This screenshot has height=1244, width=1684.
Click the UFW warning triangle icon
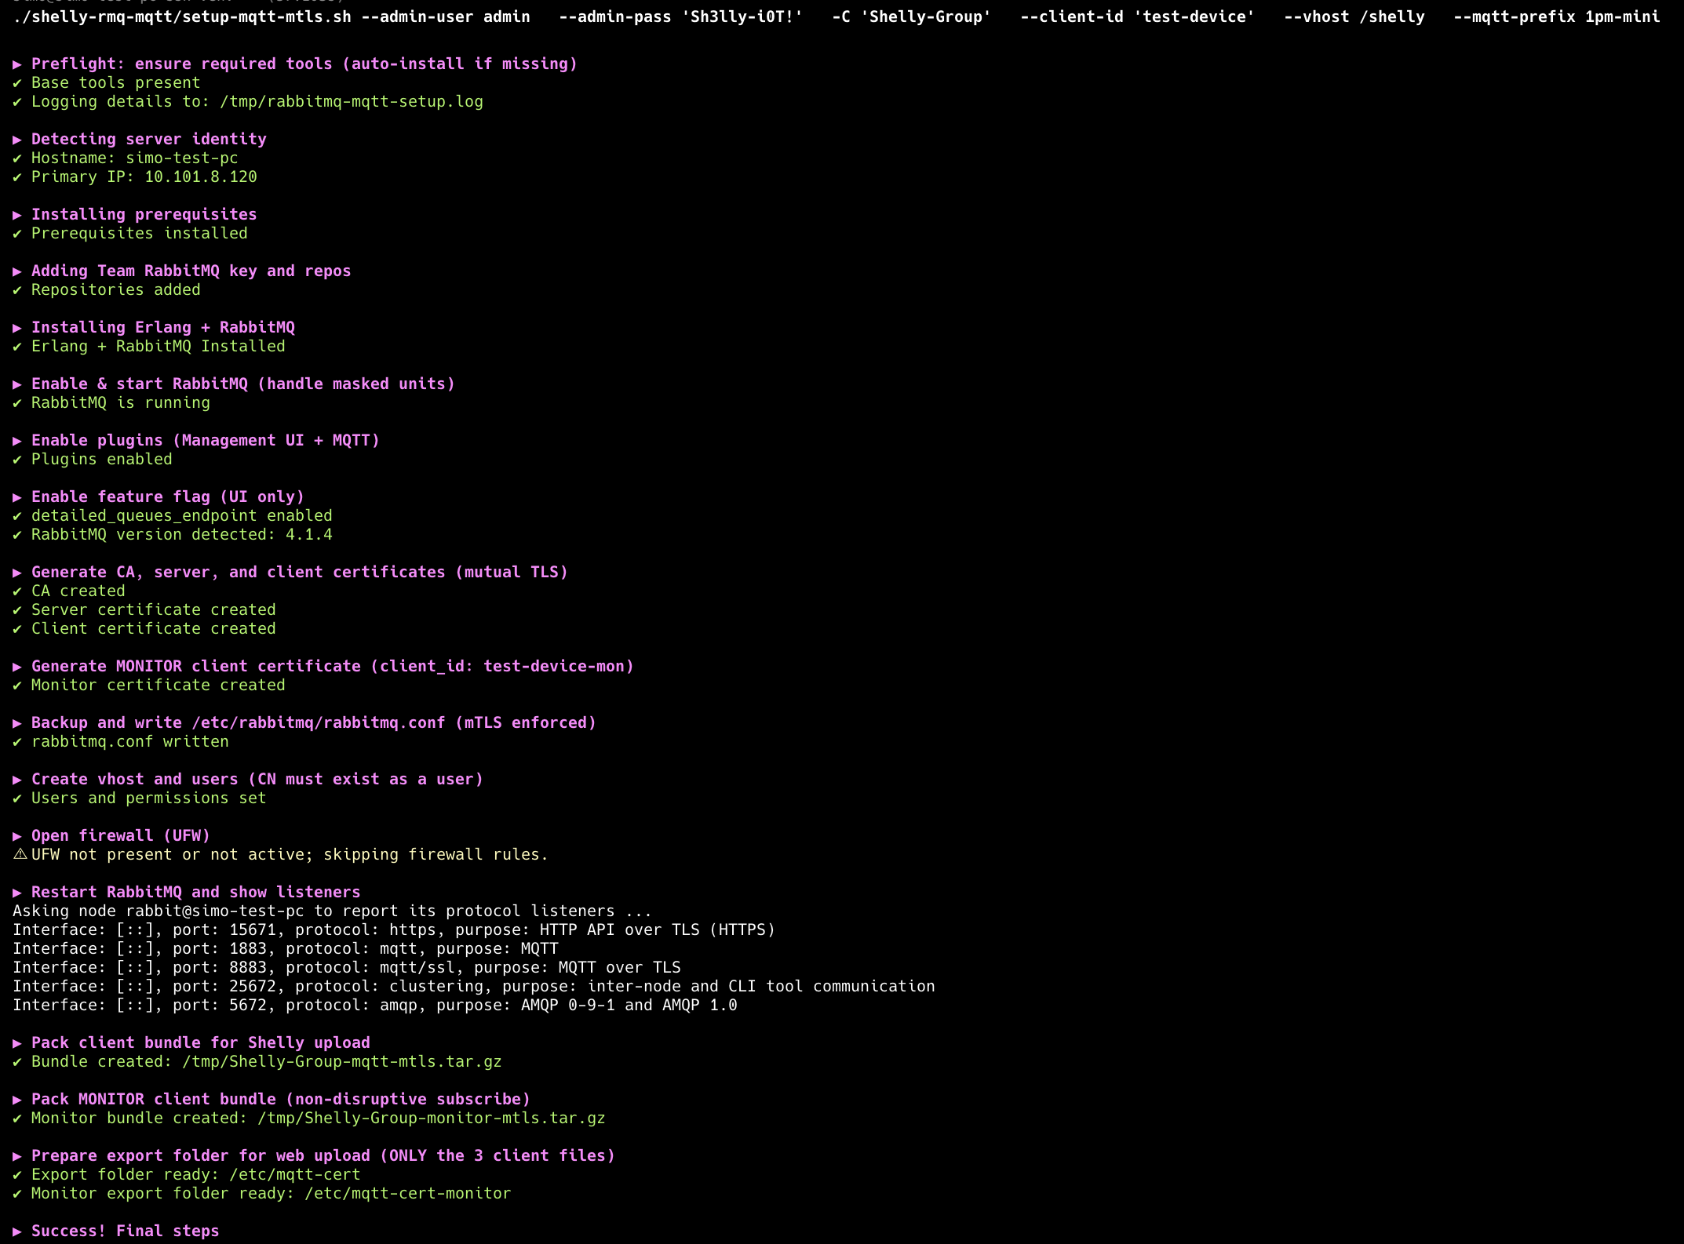click(x=20, y=854)
